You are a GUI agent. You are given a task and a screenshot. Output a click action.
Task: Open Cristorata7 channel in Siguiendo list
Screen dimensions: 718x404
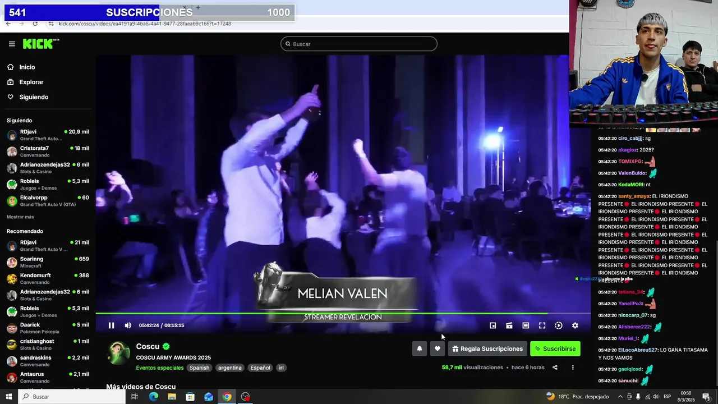coord(48,151)
